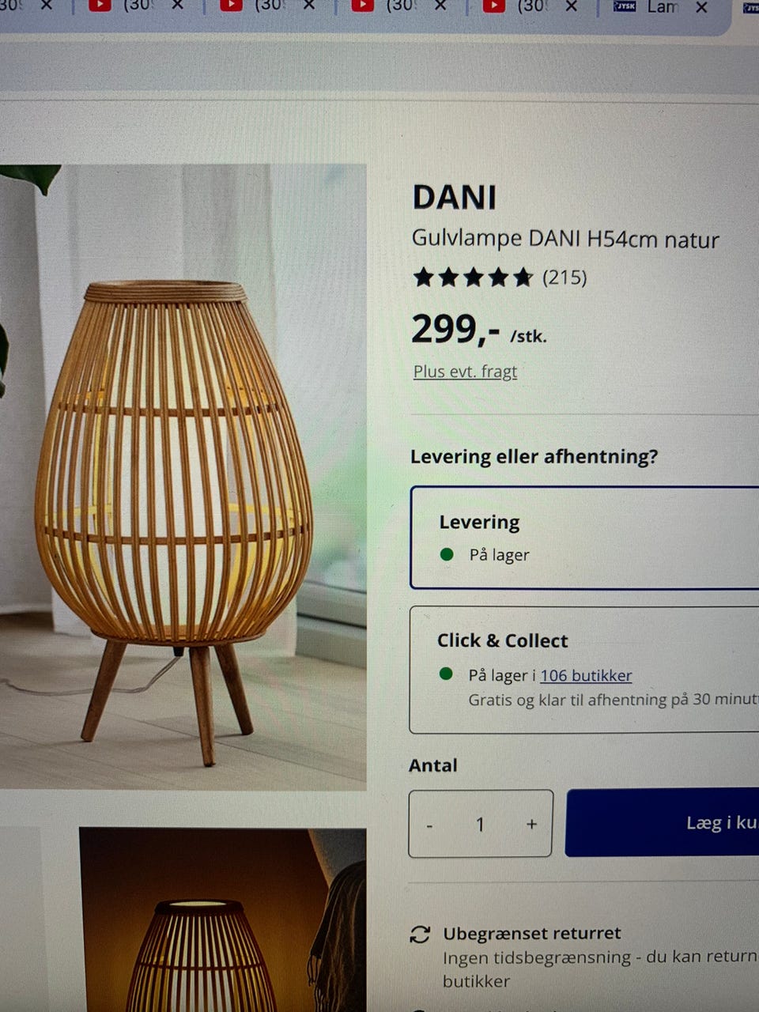The height and width of the screenshot is (1012, 759).
Task: Close the JYSK Lam tab
Action: pos(701,7)
